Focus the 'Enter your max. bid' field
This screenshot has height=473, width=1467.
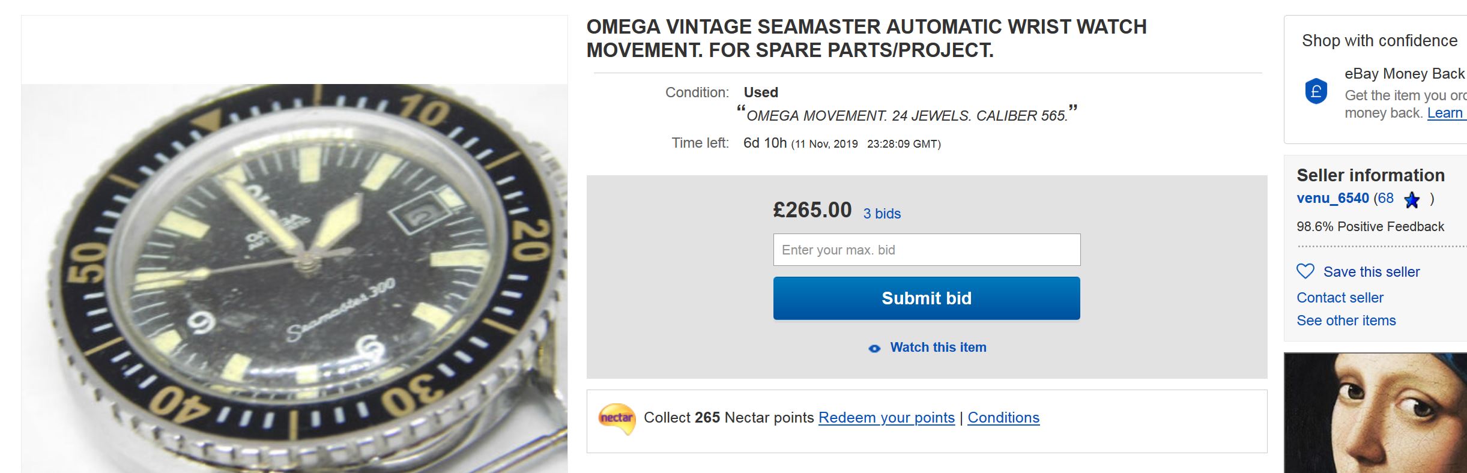[926, 250]
